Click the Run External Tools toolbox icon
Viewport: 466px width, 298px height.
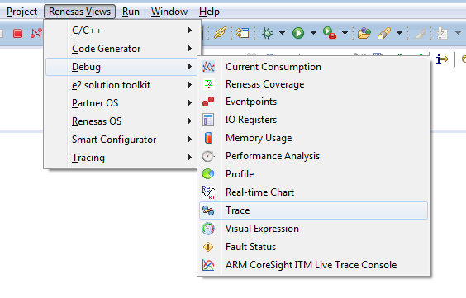[330, 33]
